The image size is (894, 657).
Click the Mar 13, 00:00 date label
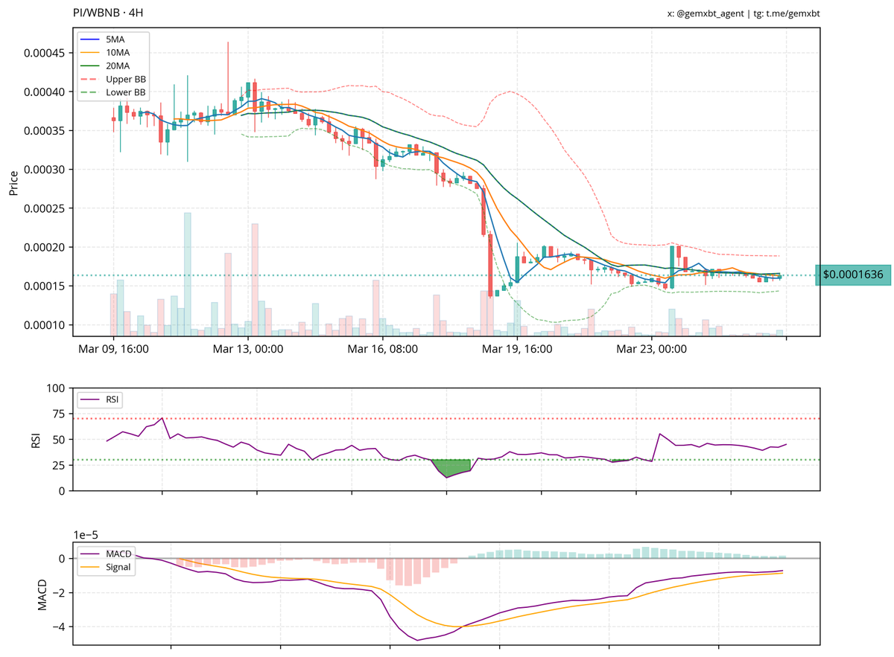coord(248,349)
